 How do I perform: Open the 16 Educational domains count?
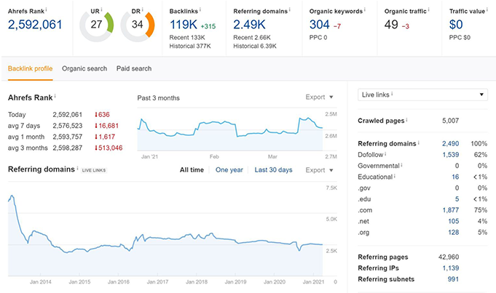(455, 177)
